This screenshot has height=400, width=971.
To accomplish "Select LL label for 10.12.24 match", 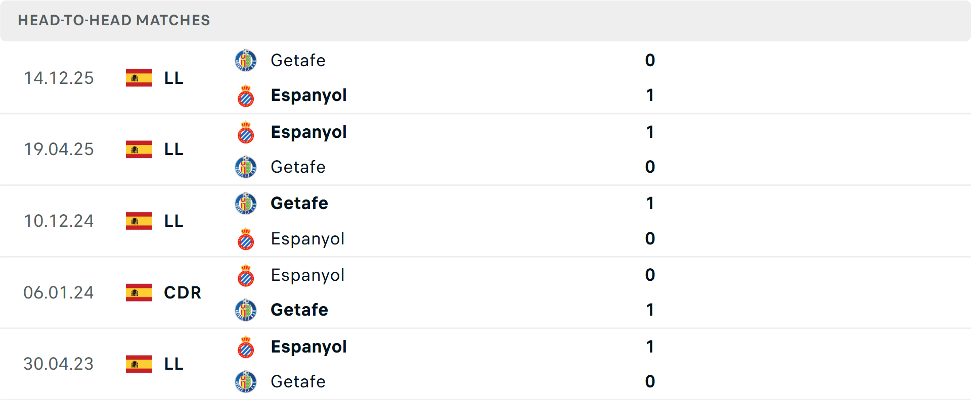I will [x=173, y=221].
